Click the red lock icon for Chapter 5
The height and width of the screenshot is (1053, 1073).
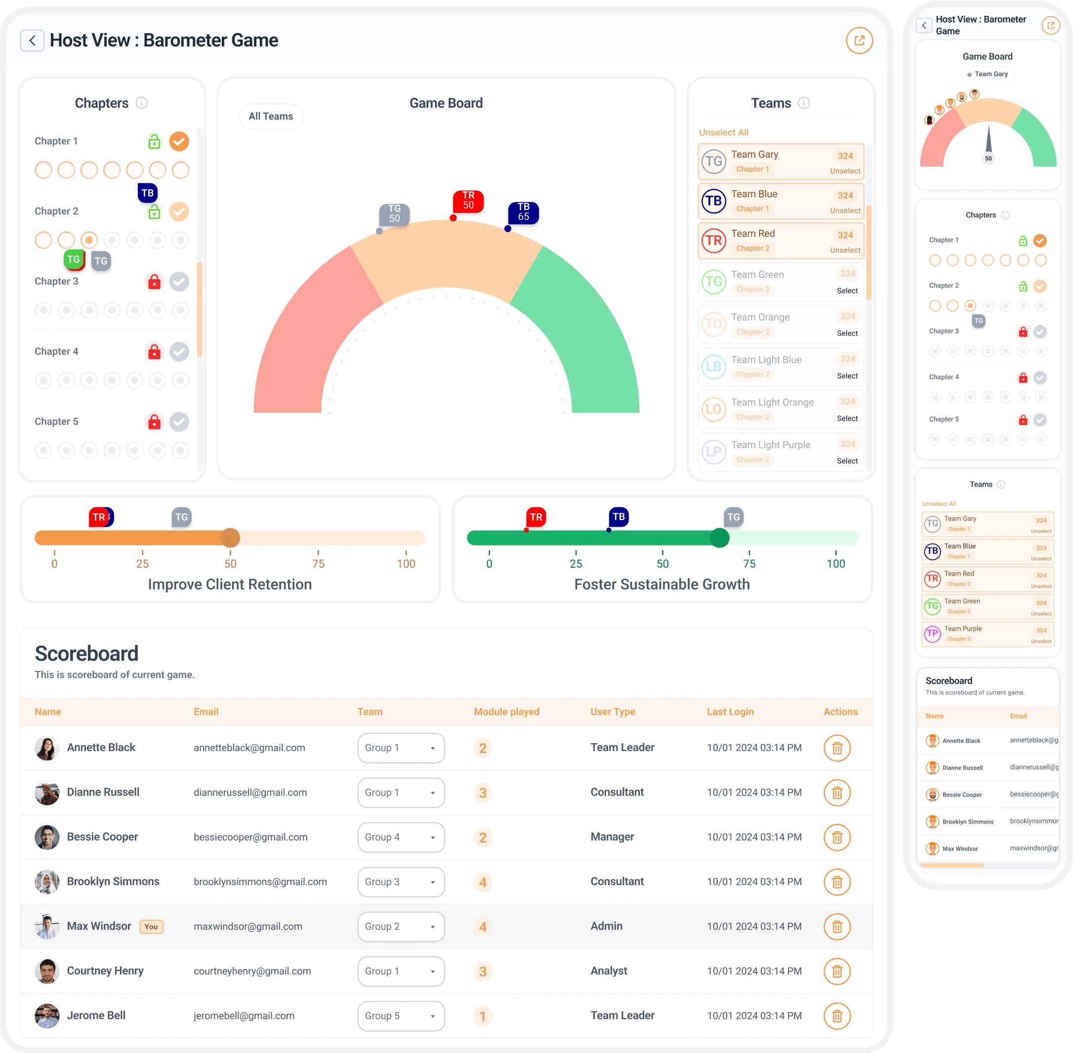point(154,422)
